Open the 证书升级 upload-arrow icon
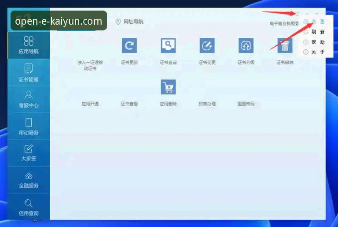 pos(246,45)
